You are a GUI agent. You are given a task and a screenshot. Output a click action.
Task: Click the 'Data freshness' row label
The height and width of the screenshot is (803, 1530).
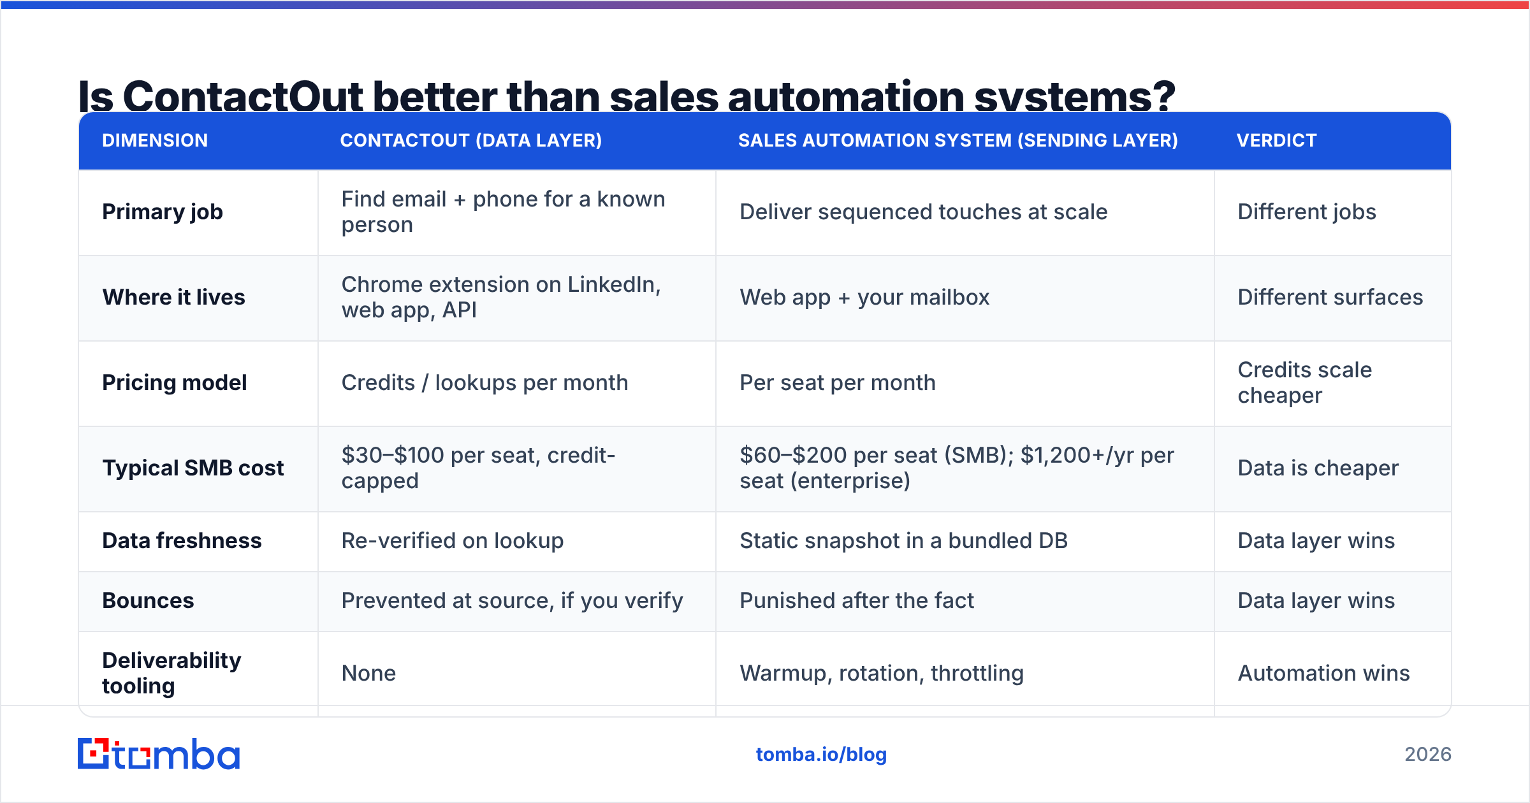(182, 541)
